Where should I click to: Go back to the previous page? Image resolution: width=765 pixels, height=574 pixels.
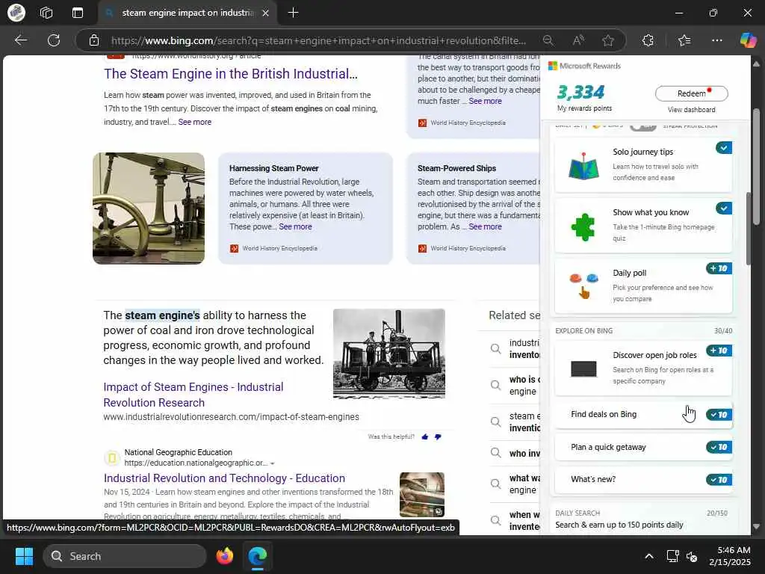[x=21, y=40]
